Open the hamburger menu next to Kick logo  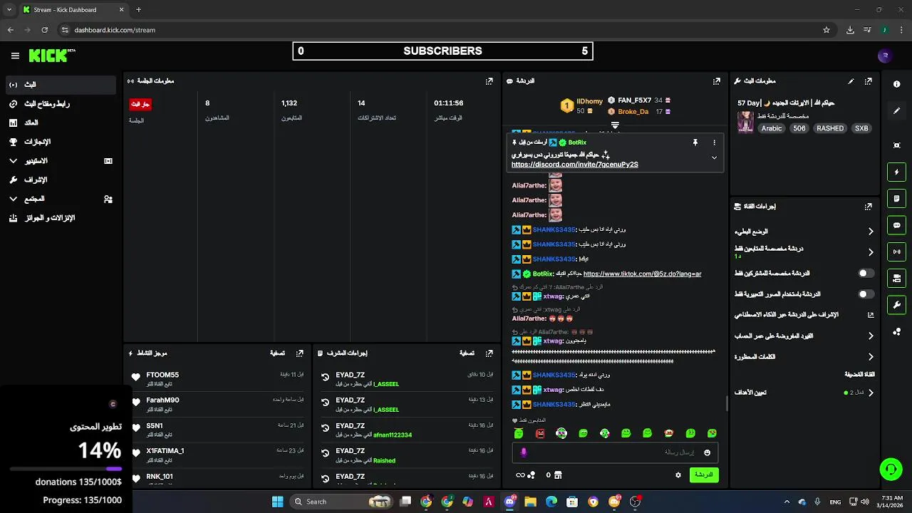click(15, 56)
